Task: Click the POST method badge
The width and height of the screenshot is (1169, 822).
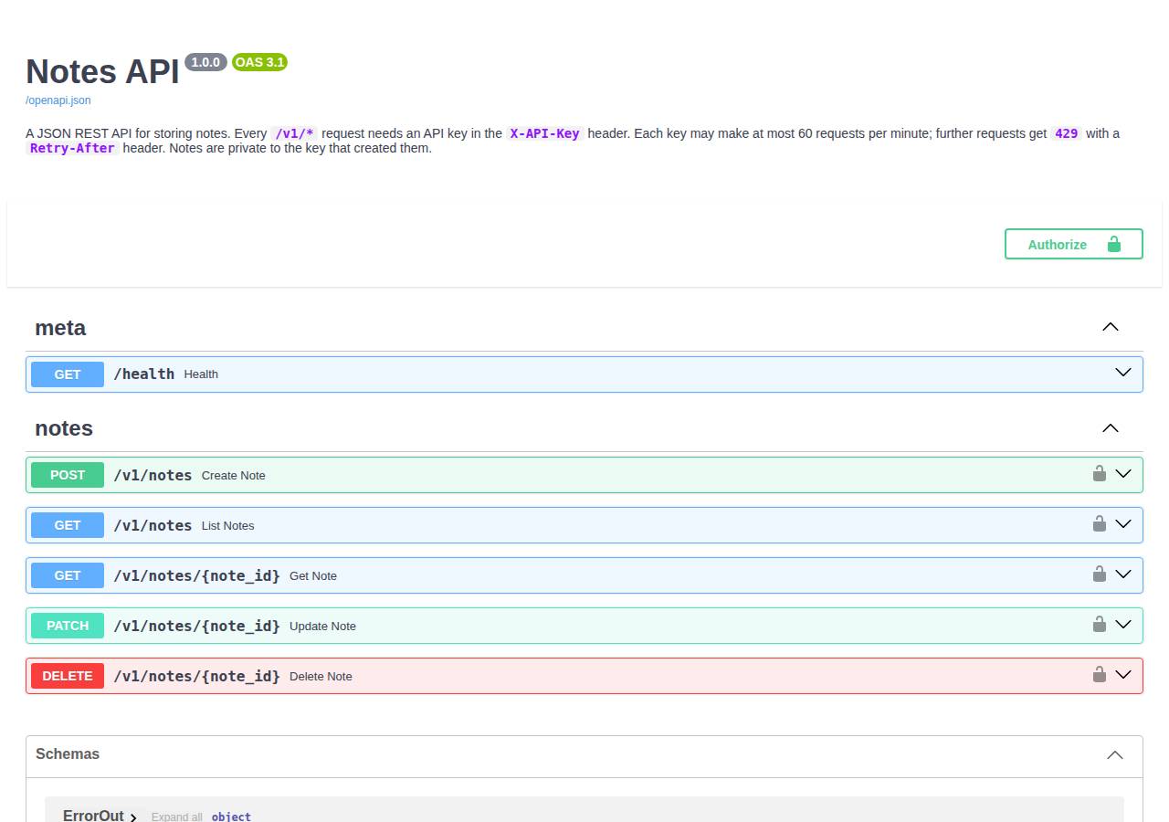Action: click(x=68, y=475)
